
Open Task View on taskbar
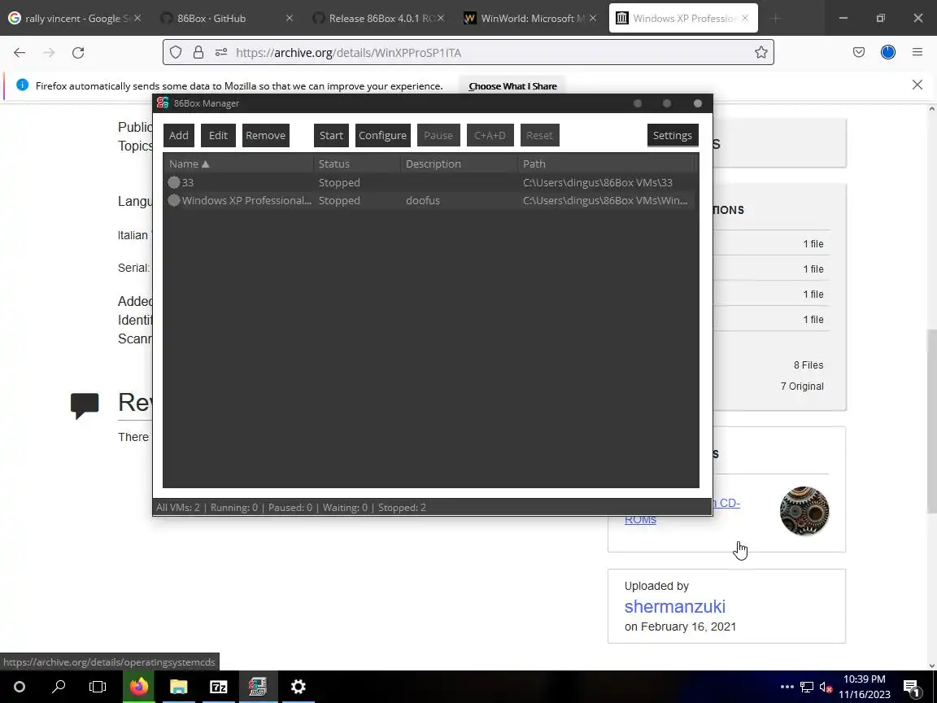98,687
